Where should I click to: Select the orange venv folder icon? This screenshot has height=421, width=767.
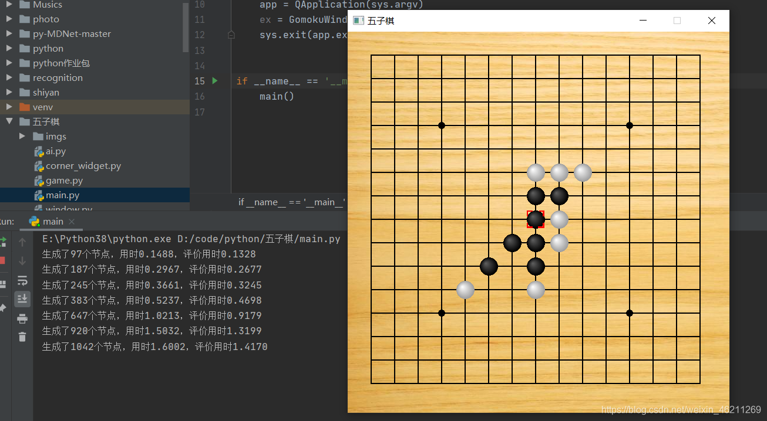pos(24,107)
